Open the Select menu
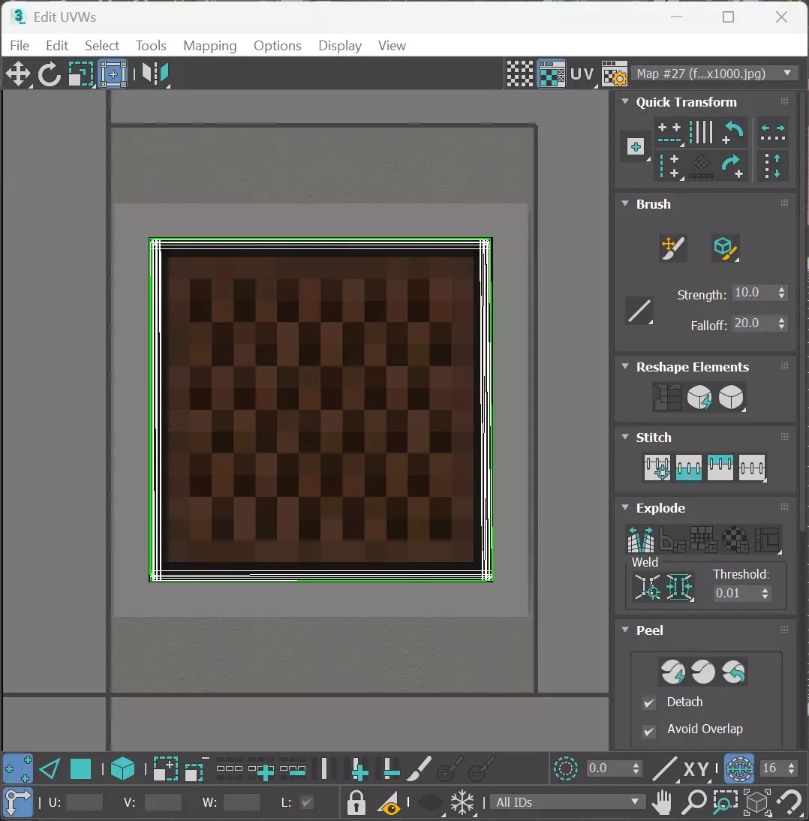Viewport: 809px width, 821px height. point(102,46)
